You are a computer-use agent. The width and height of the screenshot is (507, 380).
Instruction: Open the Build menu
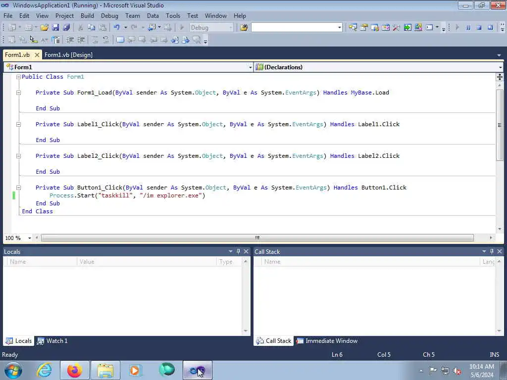click(87, 16)
